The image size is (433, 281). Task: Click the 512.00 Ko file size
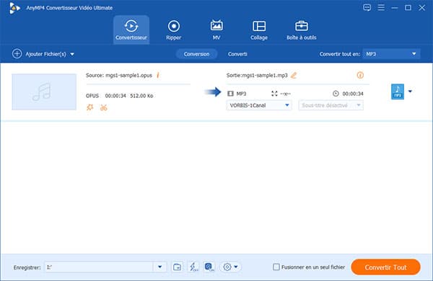(x=141, y=96)
